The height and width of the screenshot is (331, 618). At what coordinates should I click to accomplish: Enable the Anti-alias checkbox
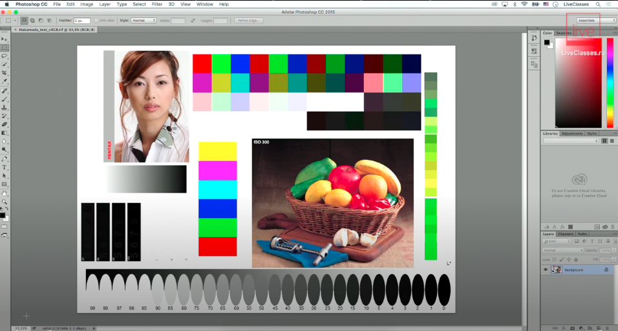click(96, 21)
